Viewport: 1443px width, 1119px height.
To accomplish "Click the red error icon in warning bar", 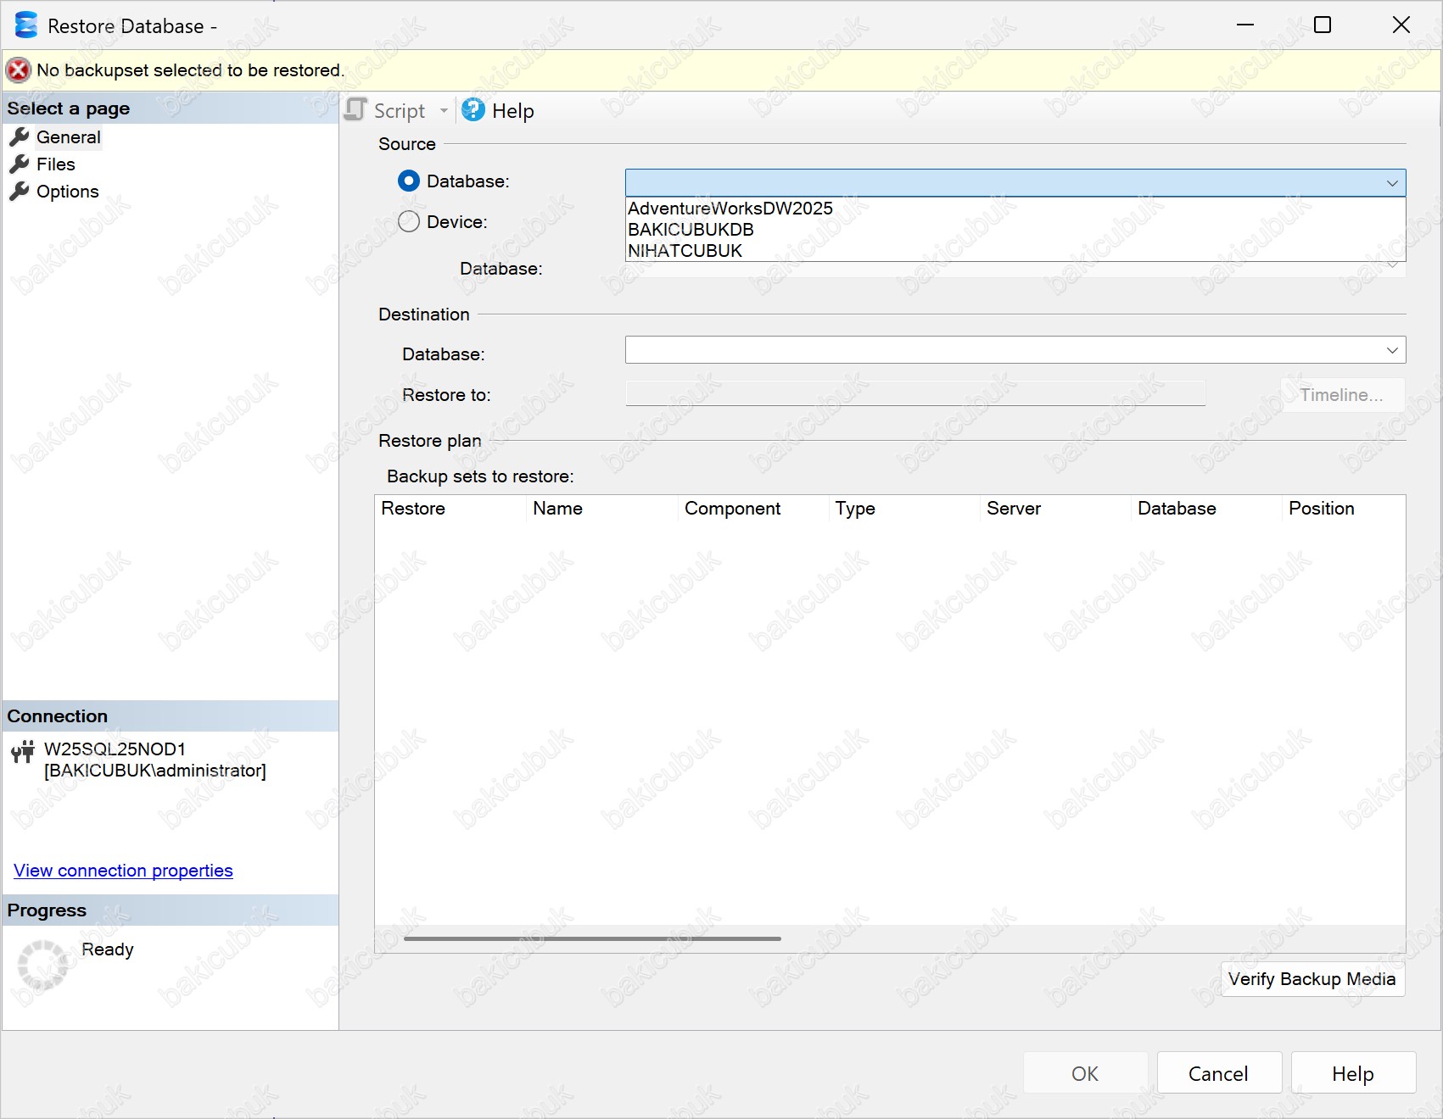I will coord(19,70).
